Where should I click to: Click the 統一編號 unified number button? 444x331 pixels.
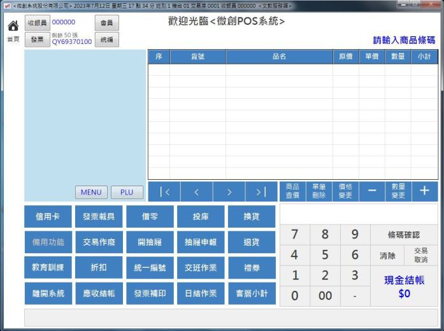coord(150,268)
